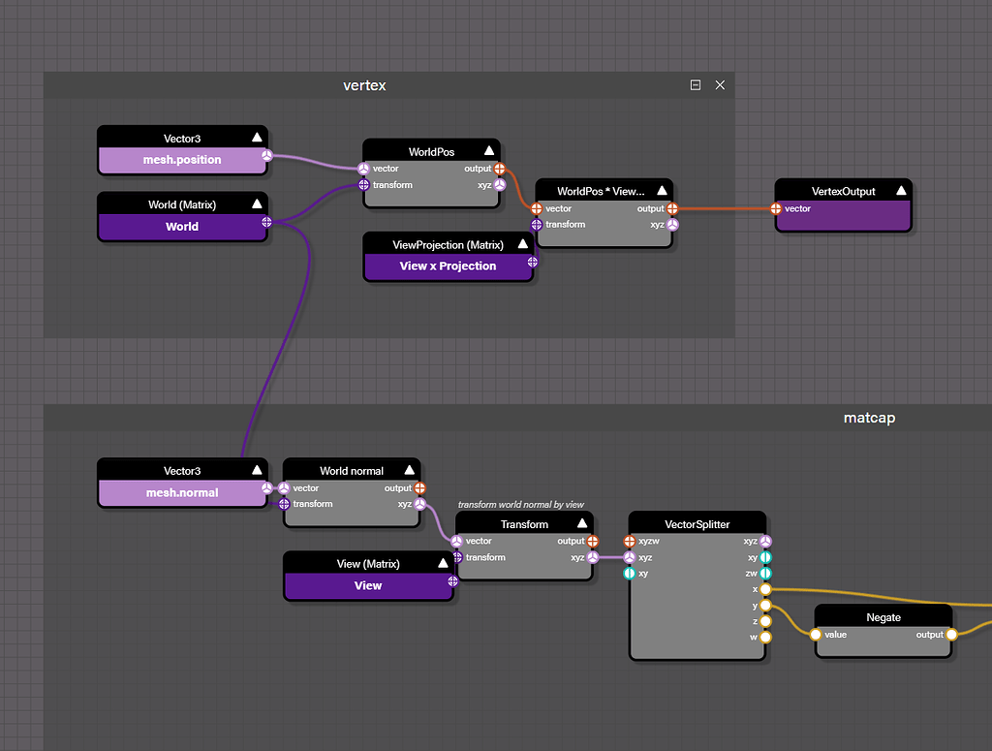Click the WorldPos node's output socket
The width and height of the screenshot is (992, 751).
pos(499,168)
